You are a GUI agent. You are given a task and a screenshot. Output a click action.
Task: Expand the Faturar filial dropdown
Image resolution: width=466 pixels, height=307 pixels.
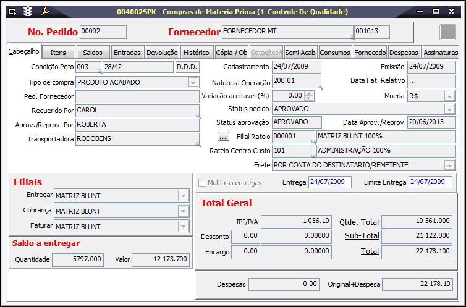(x=183, y=227)
